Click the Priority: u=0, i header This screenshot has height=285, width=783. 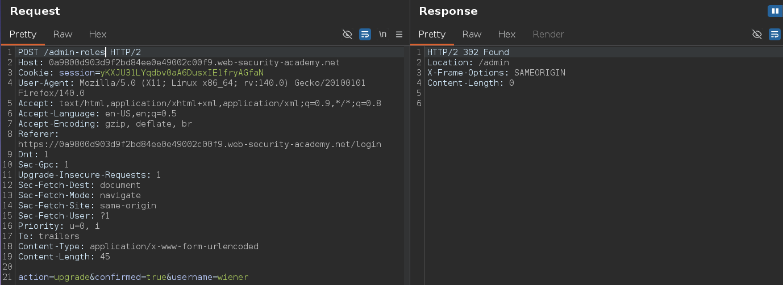(59, 226)
